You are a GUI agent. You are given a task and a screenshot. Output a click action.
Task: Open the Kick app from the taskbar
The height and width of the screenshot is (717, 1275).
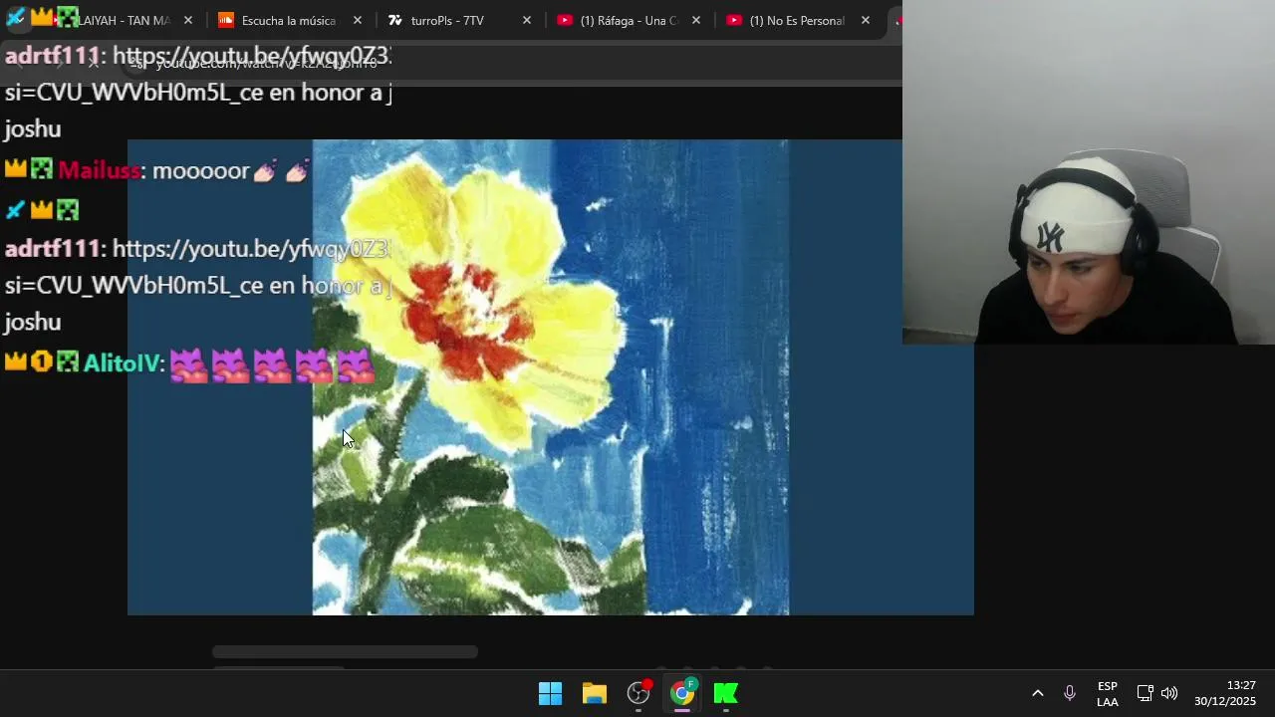[726, 693]
